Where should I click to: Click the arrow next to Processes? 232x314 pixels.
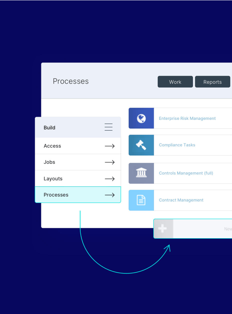coord(110,195)
